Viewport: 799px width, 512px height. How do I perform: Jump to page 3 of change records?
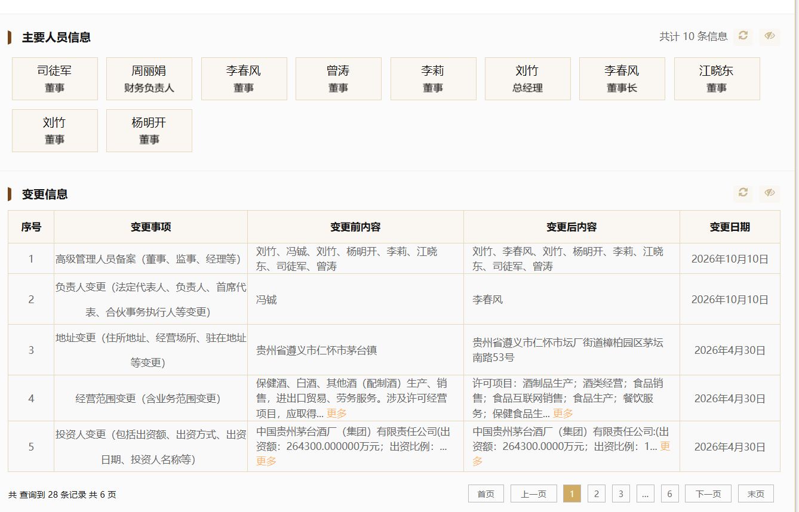[x=621, y=494]
